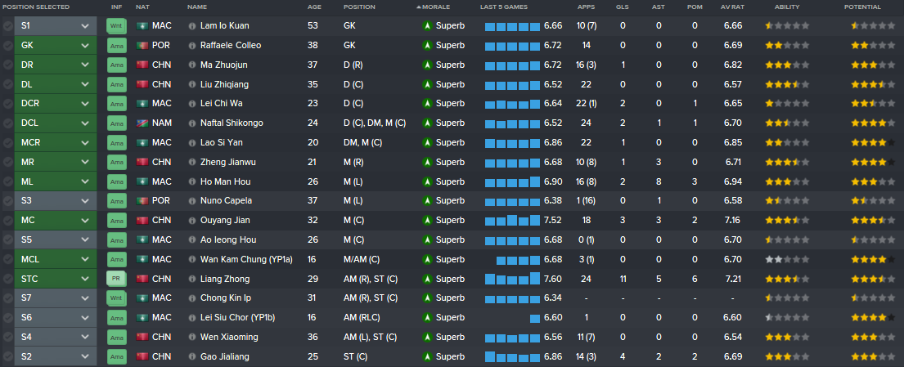Viewport: 904px width, 367px height.
Task: Click info icon beside Lei Siu Chor
Action: pos(192,317)
